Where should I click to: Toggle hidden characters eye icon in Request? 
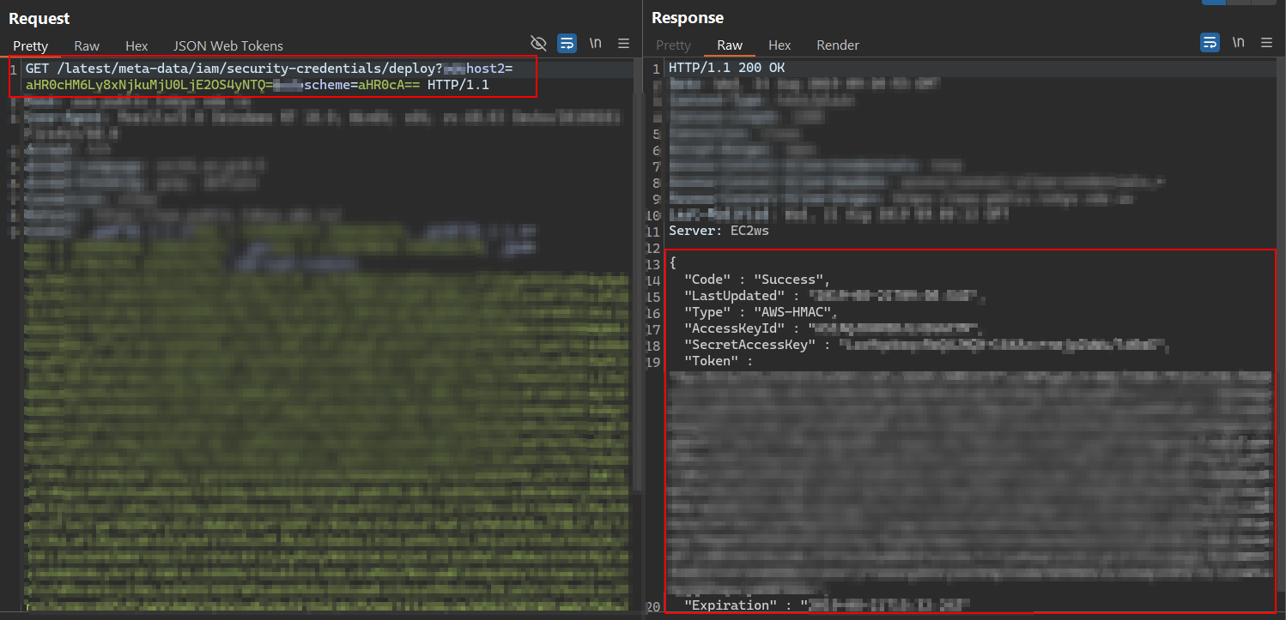(538, 43)
